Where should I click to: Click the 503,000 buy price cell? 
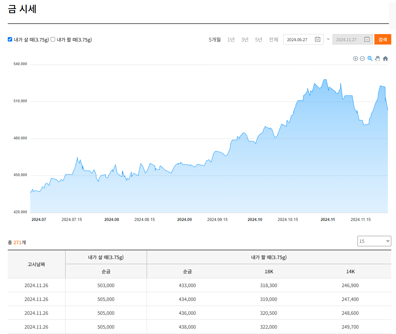[x=106, y=285]
